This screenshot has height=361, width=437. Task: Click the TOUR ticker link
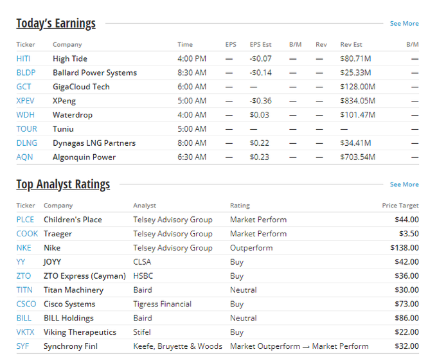point(26,129)
